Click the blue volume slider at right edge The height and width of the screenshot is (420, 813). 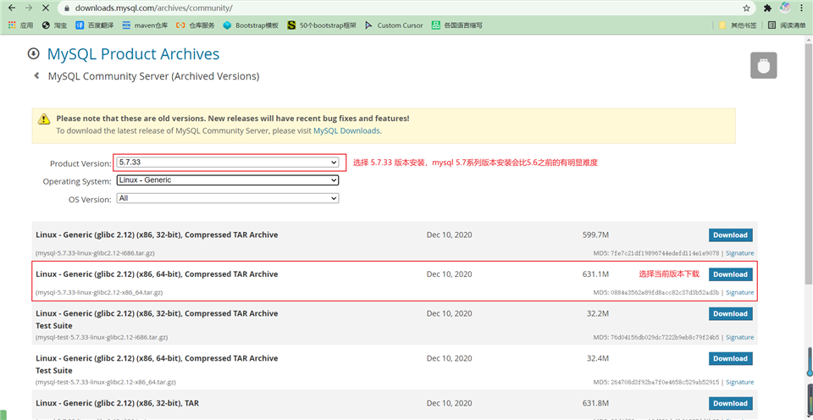810,361
